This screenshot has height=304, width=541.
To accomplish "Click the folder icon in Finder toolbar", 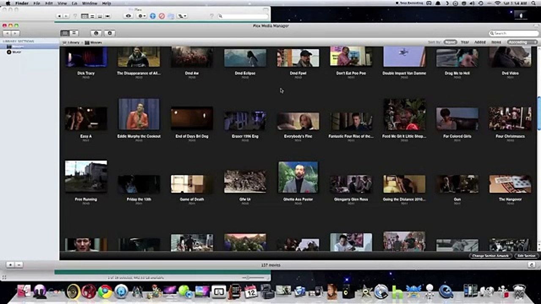I will [x=171, y=16].
